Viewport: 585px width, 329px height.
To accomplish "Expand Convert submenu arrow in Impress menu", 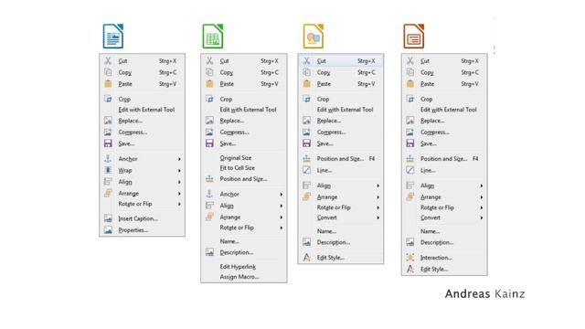I will (482, 218).
